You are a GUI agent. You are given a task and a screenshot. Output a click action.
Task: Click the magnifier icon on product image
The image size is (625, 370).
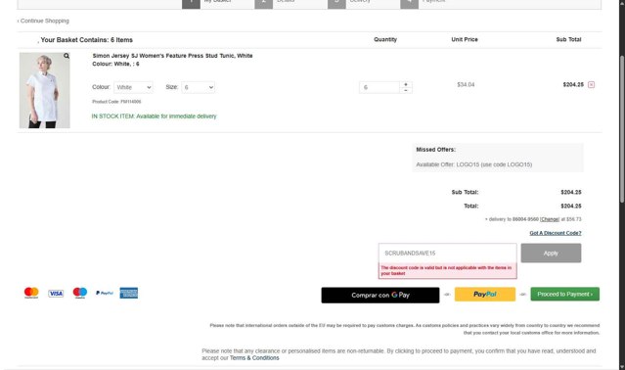(67, 56)
